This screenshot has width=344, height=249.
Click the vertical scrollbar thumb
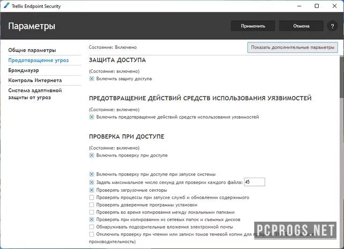(342, 77)
